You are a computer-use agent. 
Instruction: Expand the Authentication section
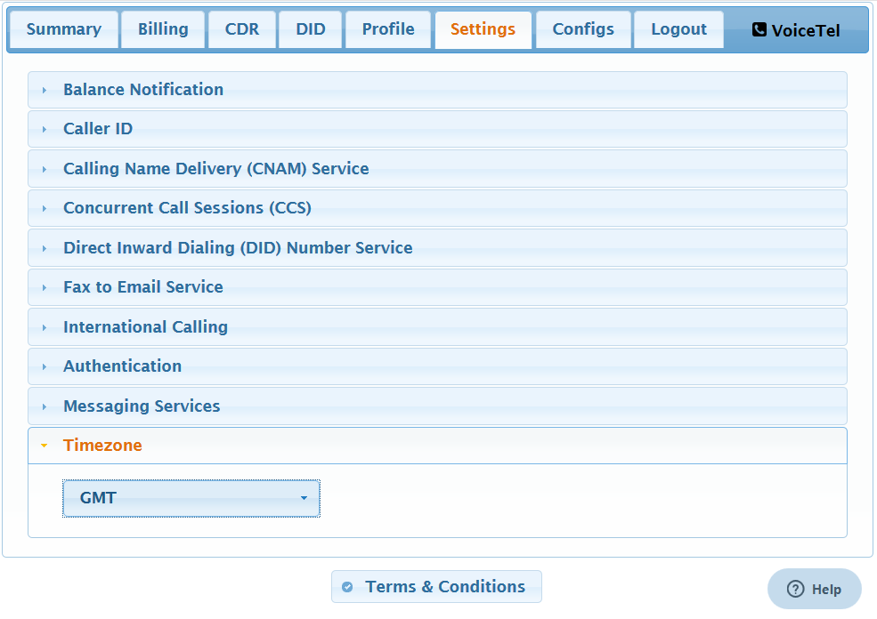coord(437,366)
